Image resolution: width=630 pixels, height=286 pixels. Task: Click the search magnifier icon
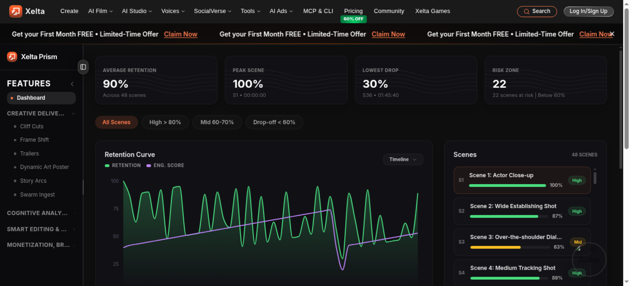[526, 12]
